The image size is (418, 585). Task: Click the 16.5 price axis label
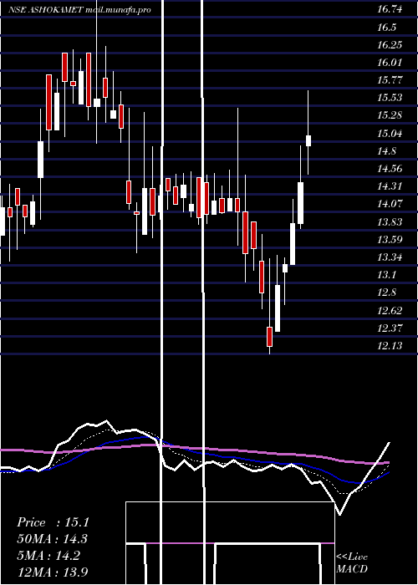point(386,28)
